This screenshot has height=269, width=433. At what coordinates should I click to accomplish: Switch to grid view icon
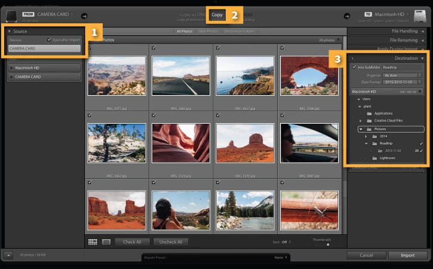click(x=93, y=242)
